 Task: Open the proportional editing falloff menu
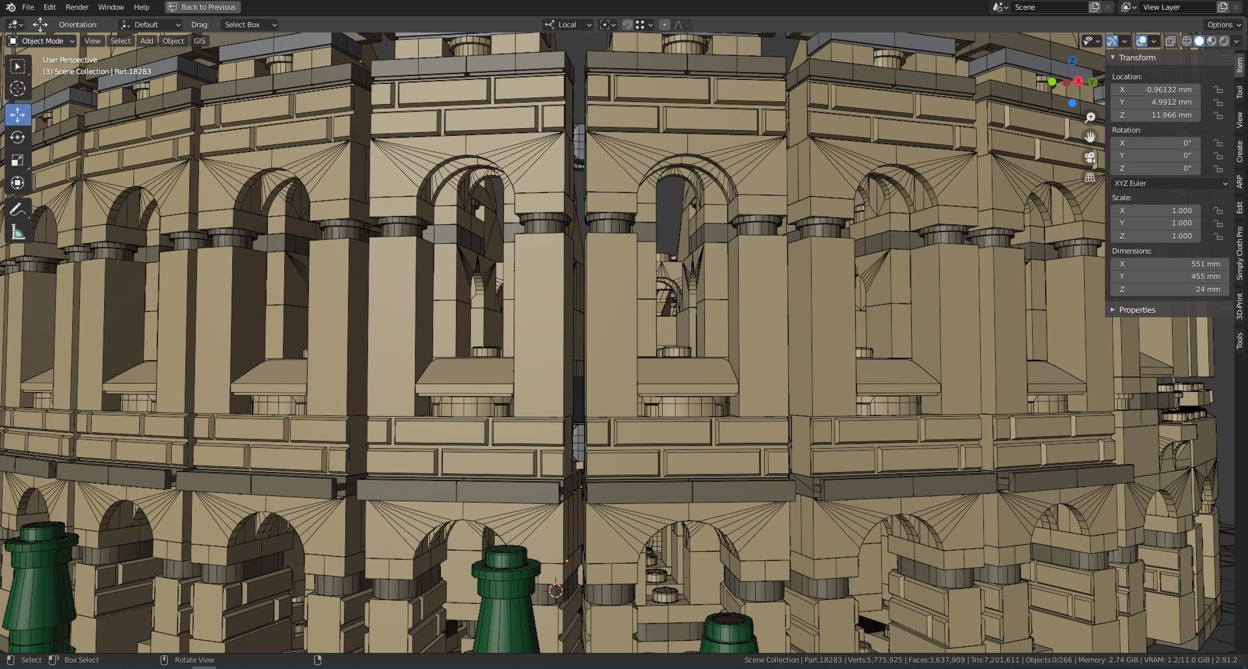click(x=681, y=25)
